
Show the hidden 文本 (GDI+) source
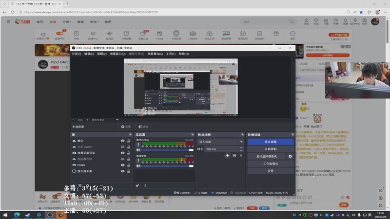tap(123, 147)
